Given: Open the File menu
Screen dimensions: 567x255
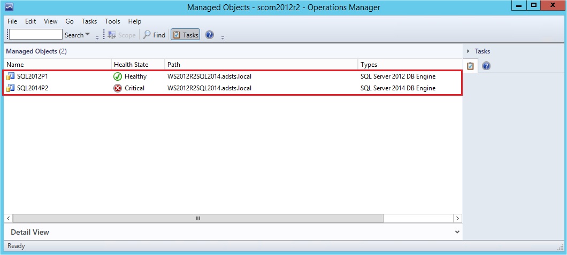Looking at the screenshot, I should pyautogui.click(x=12, y=21).
